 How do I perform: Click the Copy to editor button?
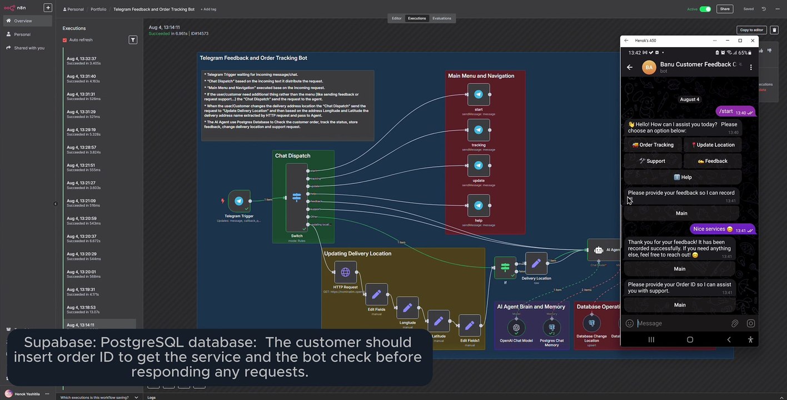(x=751, y=30)
